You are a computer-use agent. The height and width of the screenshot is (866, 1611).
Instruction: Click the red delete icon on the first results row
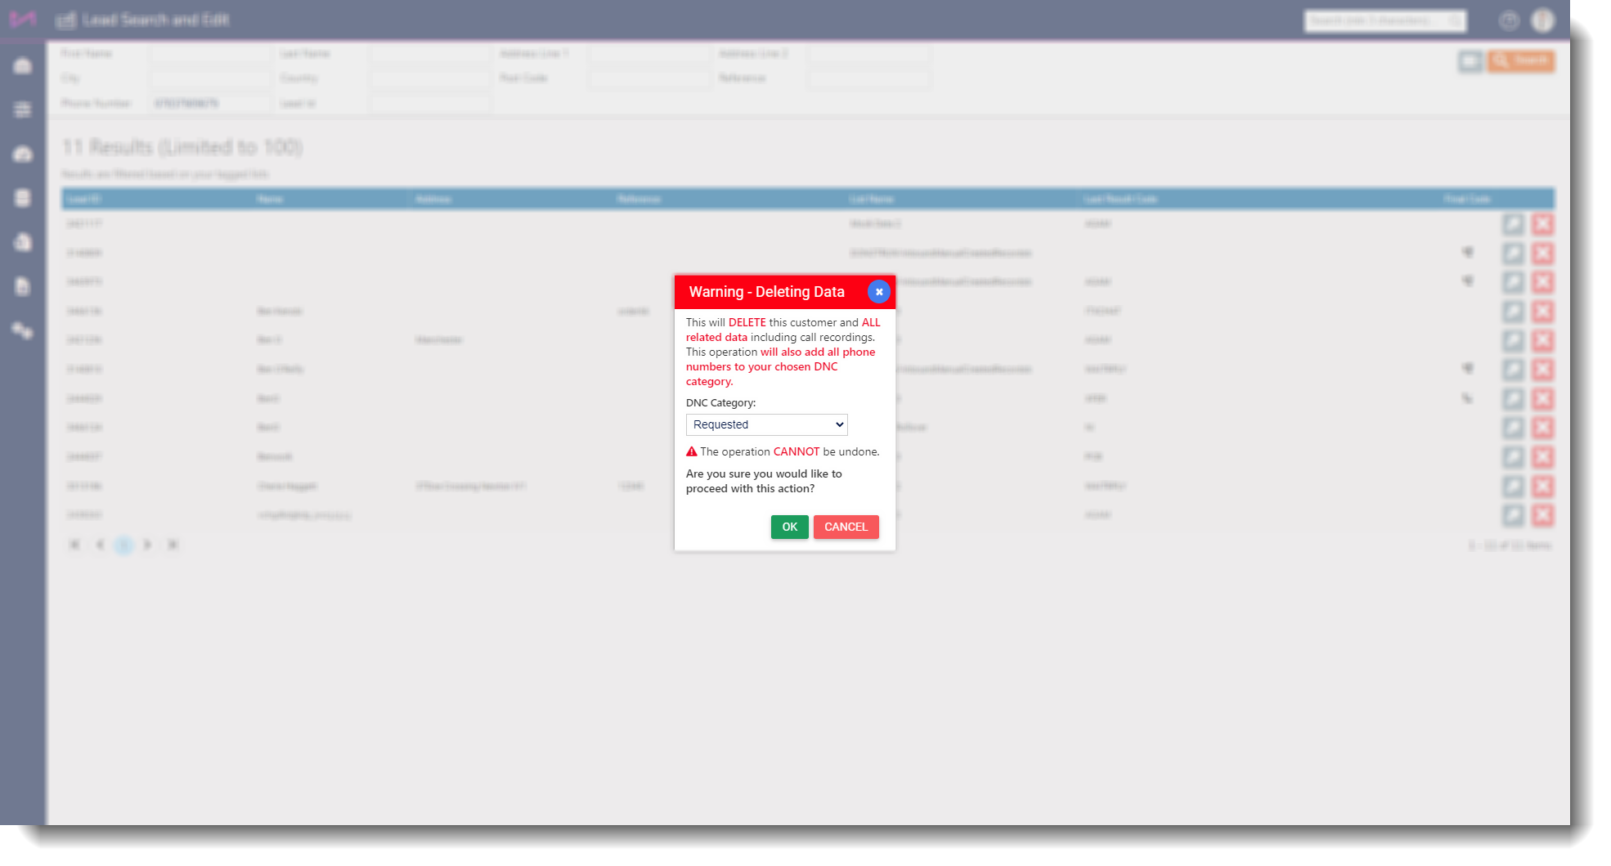point(1542,224)
